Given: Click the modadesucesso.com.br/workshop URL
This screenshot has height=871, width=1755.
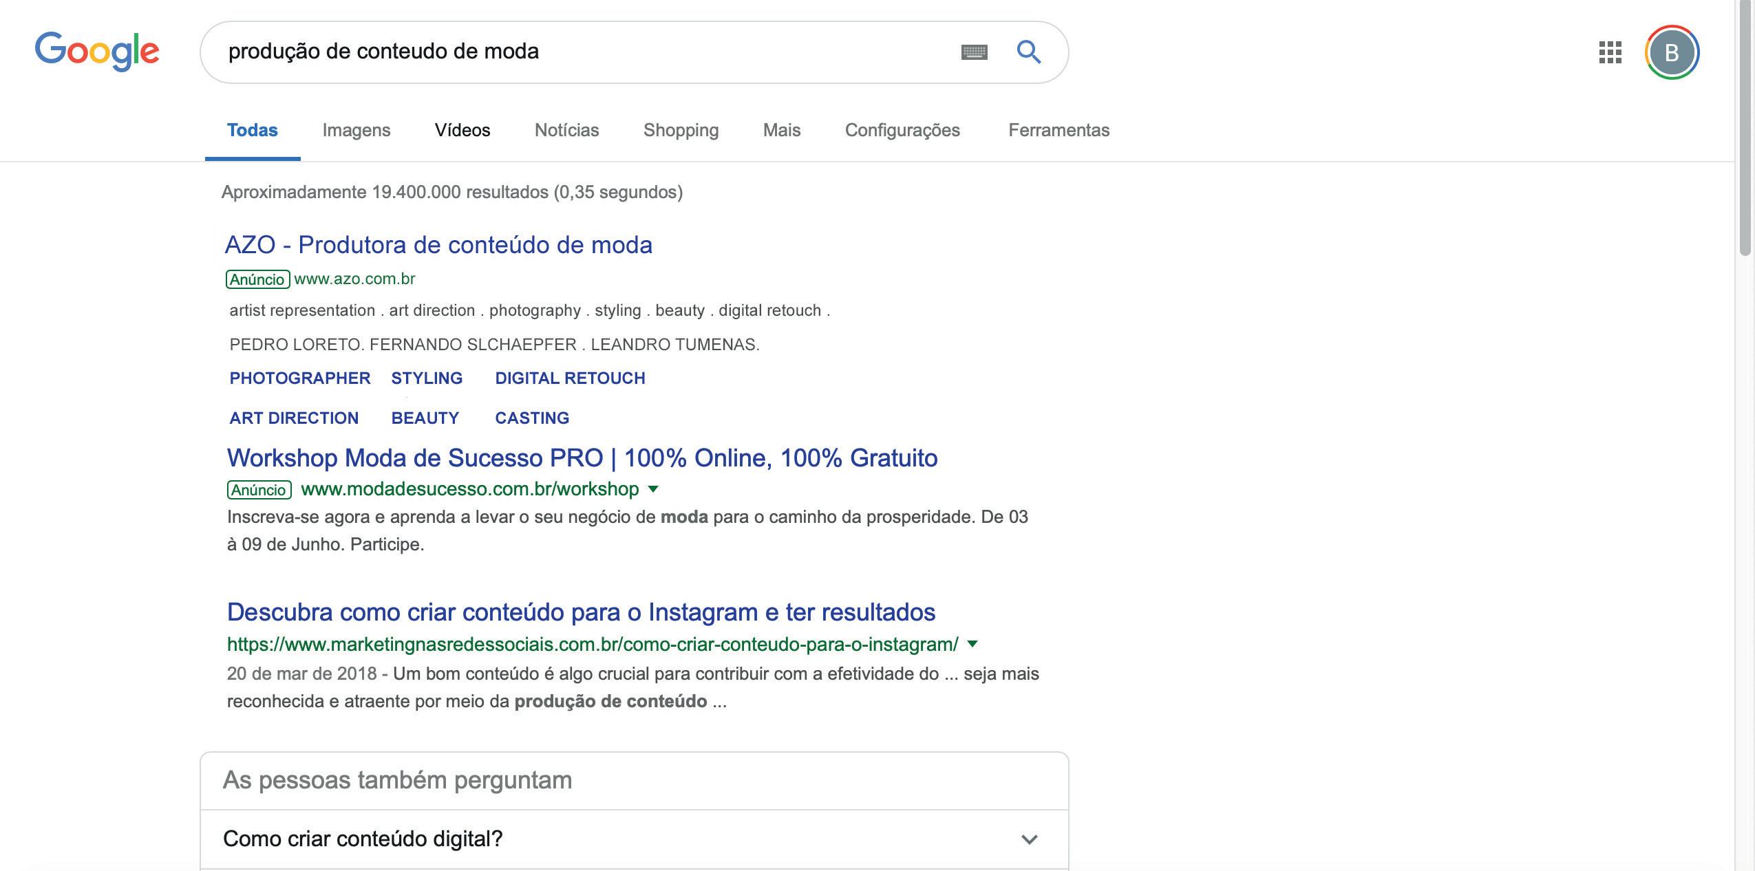Looking at the screenshot, I should click(470, 489).
